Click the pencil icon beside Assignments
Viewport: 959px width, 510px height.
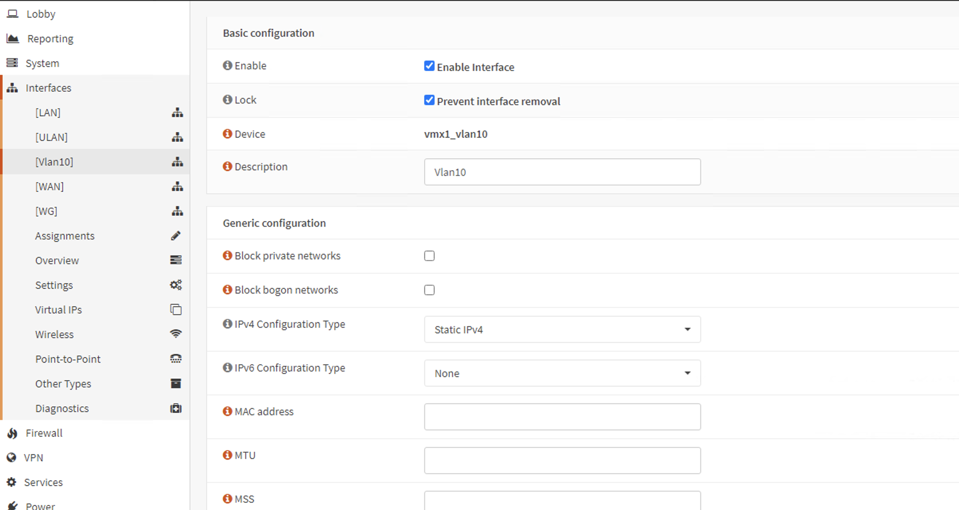click(176, 236)
